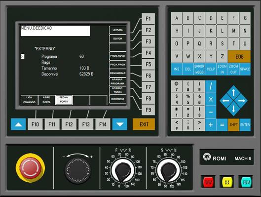Click the orange EXIT button
The height and width of the screenshot is (197, 261).
click(144, 124)
